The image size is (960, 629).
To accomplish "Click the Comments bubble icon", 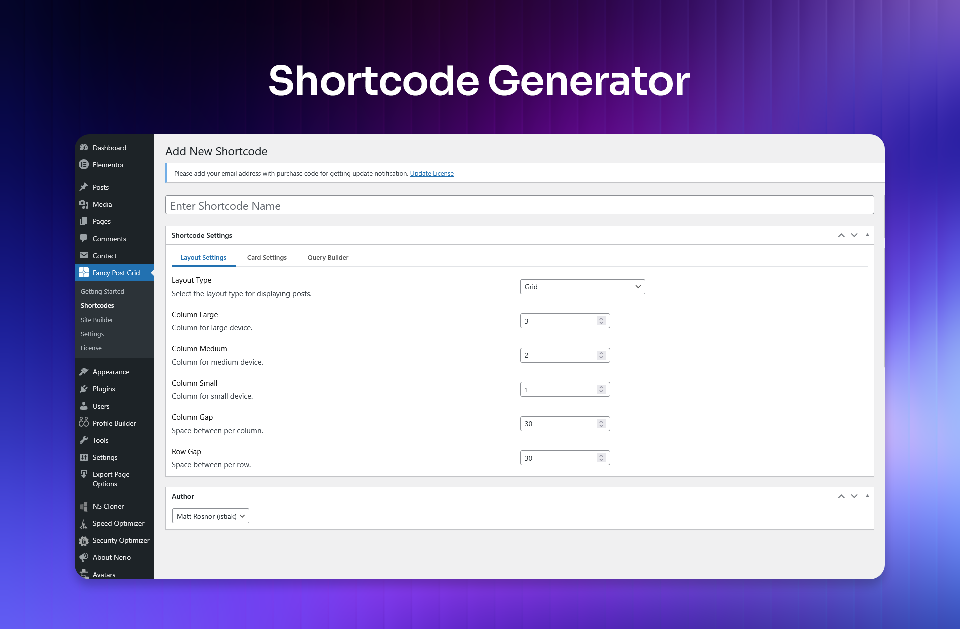I will [84, 238].
